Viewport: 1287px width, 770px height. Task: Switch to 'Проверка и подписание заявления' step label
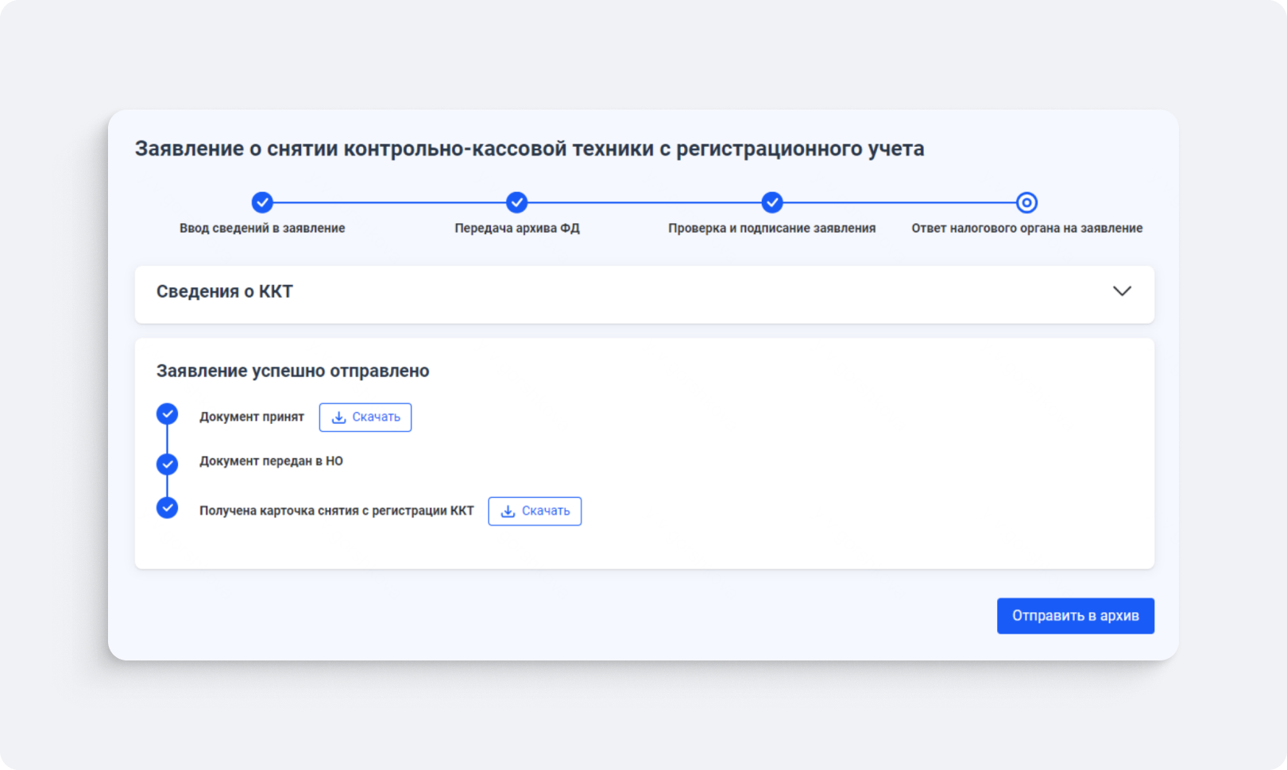771,229
